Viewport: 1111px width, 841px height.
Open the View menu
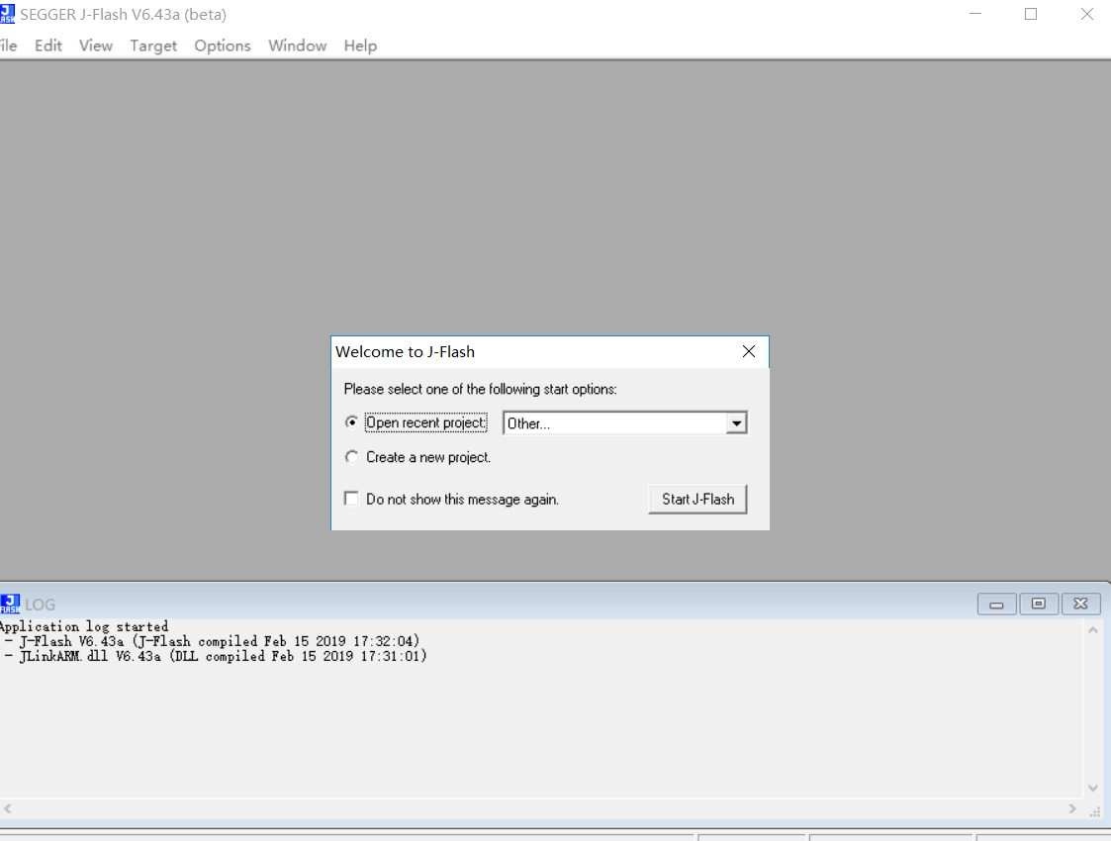pyautogui.click(x=96, y=47)
